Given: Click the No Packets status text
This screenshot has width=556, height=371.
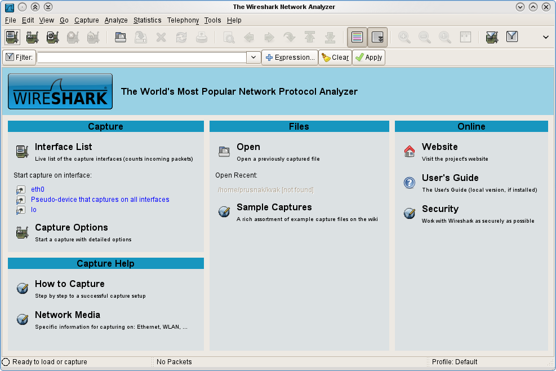Looking at the screenshot, I should click(x=174, y=362).
